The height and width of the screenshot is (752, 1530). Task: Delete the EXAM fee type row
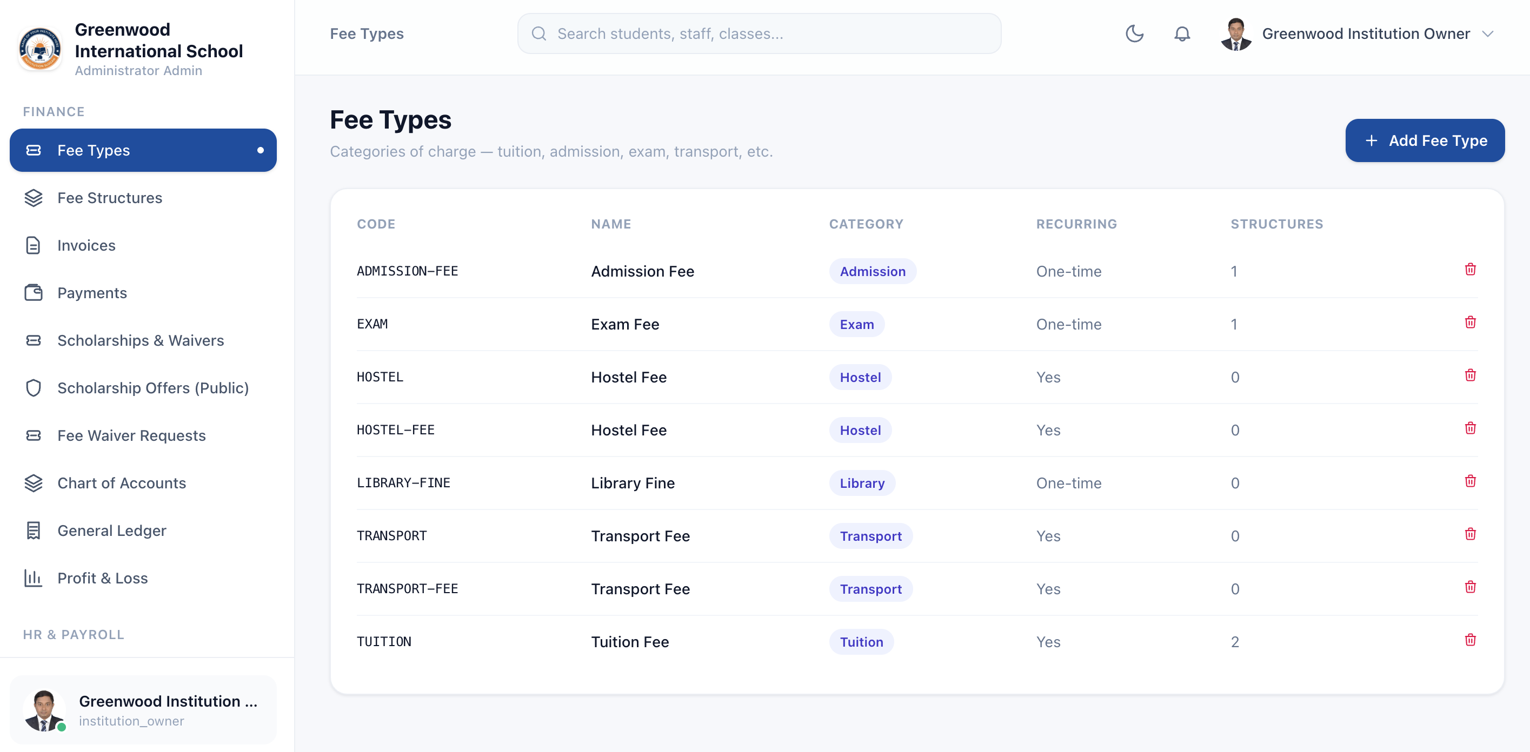[x=1470, y=323]
